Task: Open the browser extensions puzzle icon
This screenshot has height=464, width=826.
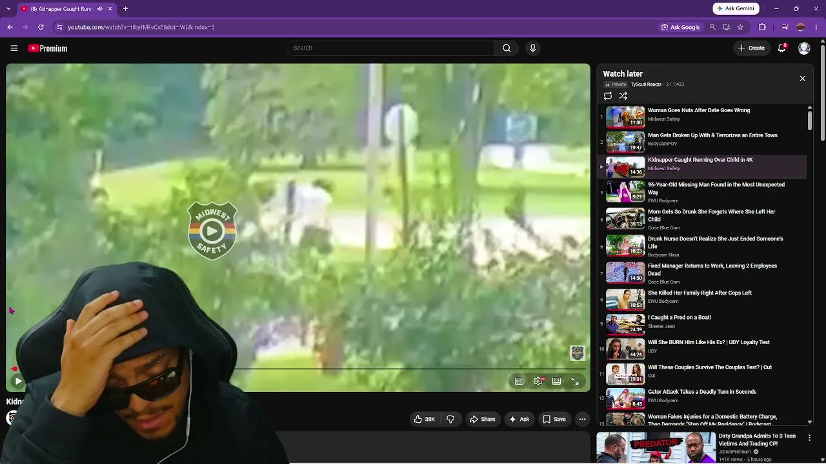Action: coord(762,27)
